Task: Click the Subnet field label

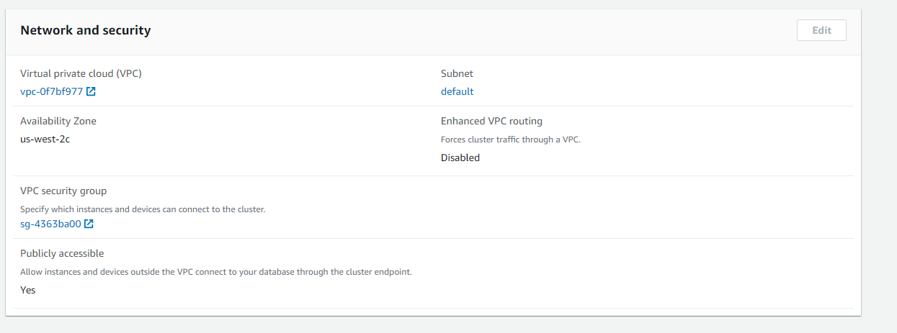Action: pos(457,73)
